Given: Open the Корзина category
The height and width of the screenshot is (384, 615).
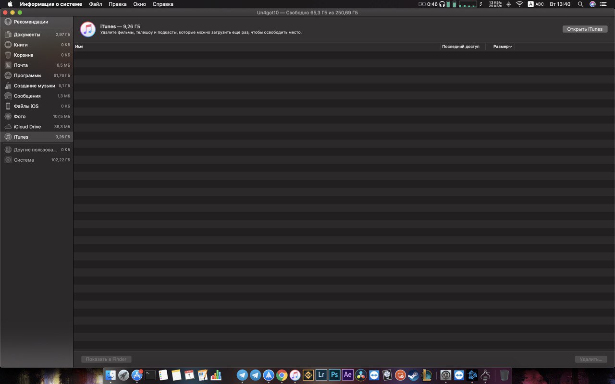Looking at the screenshot, I should [37, 55].
